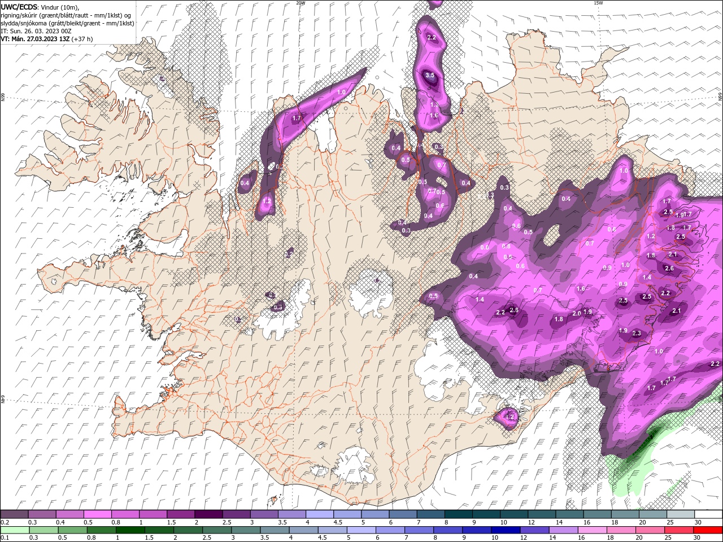723x542 pixels.
Task: Pick darkest green rain-scale swatch at 1
Action: click(x=130, y=530)
